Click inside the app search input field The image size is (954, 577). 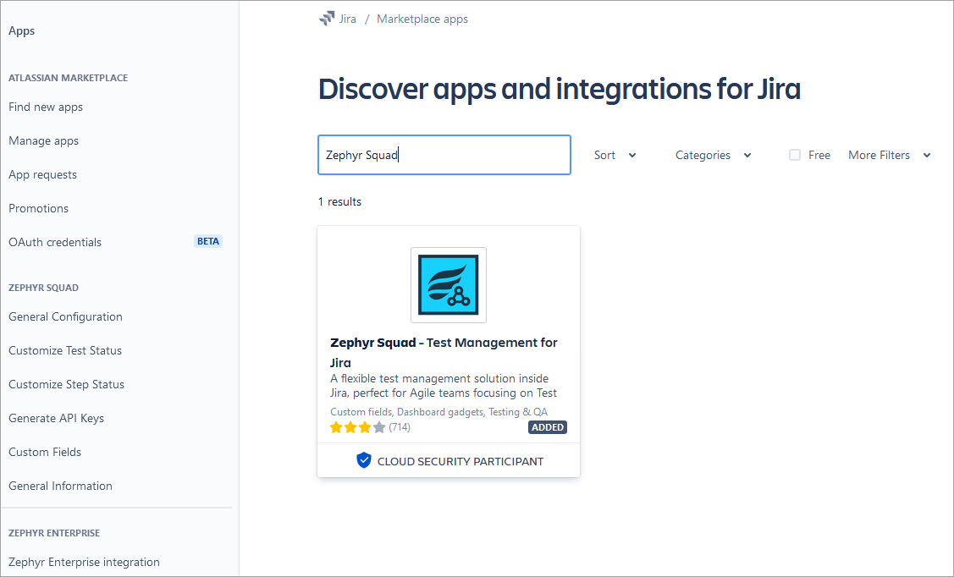444,155
